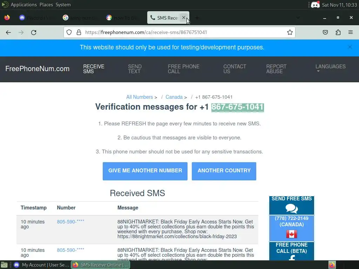
Task: Open the Firefox extensions puzzle icon
Action: (338, 32)
